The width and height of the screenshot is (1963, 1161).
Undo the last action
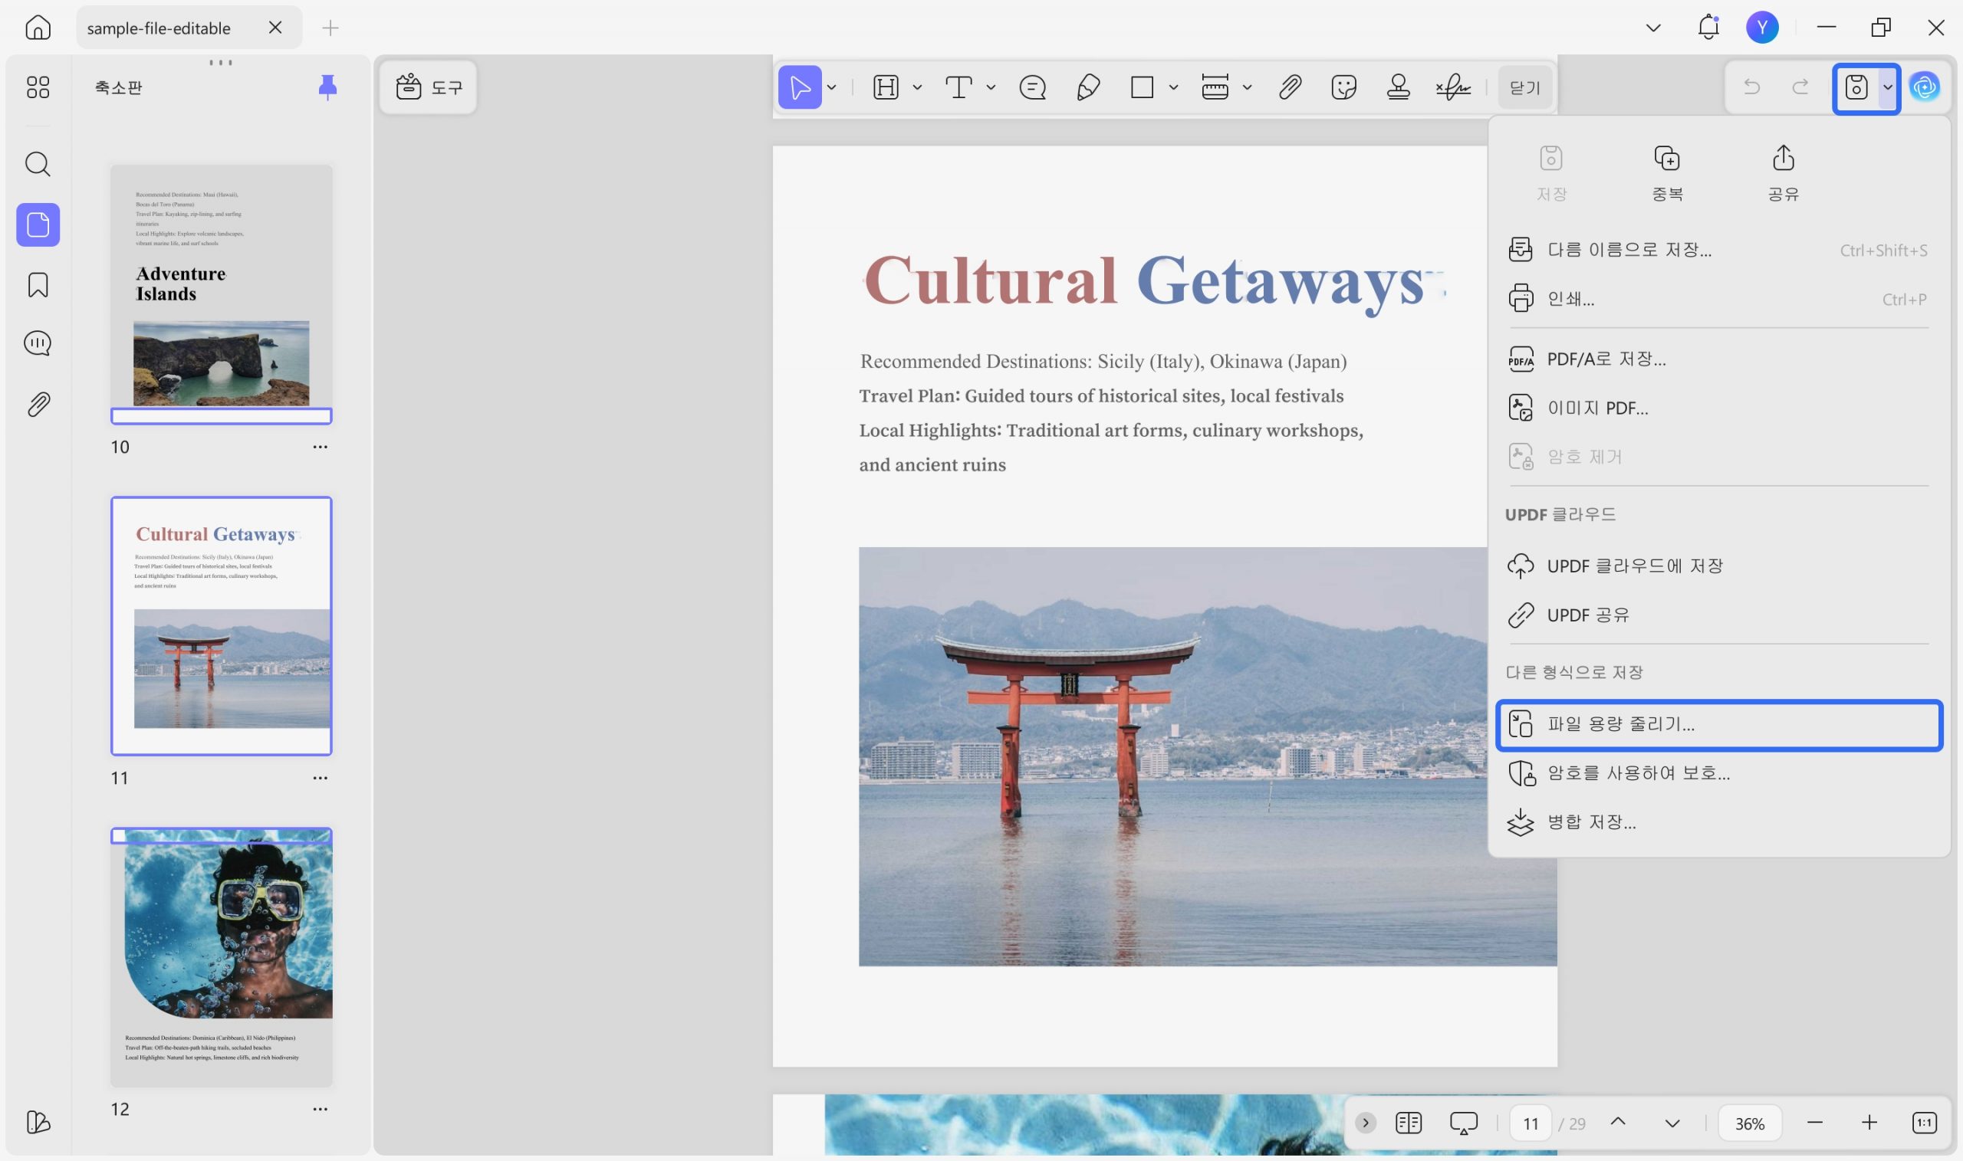pos(1751,87)
